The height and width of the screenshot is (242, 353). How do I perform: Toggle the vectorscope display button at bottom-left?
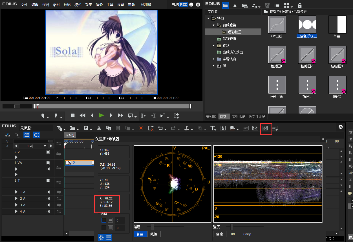(101, 237)
